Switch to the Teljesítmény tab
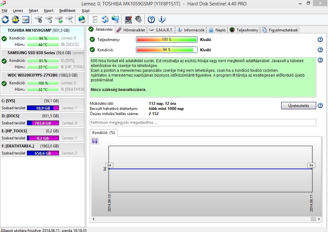The image size is (328, 232). pos(244,30)
